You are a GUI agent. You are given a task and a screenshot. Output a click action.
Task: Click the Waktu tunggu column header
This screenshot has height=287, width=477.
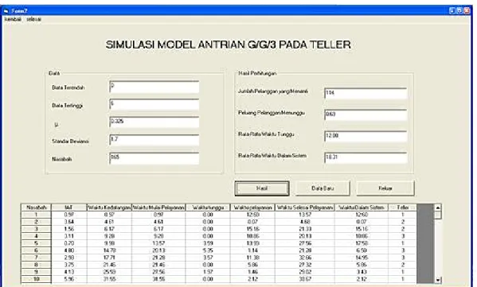click(x=208, y=207)
